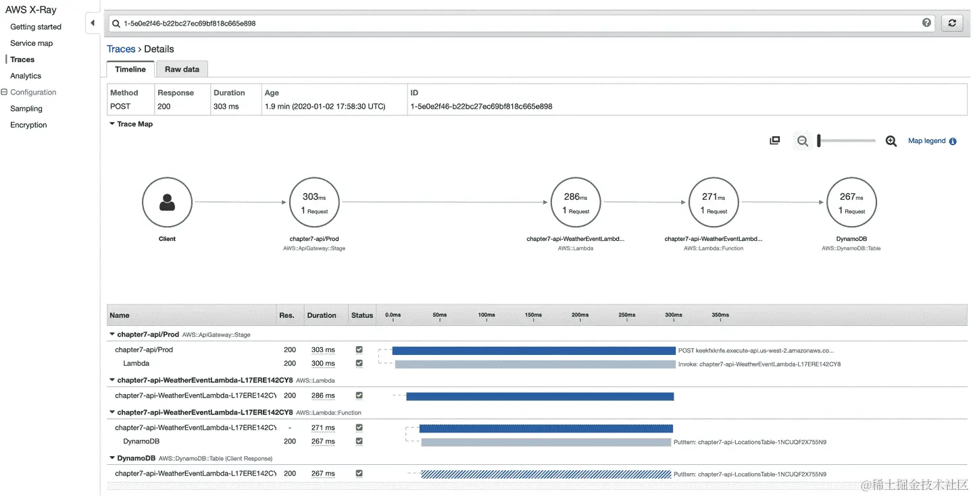The width and height of the screenshot is (973, 496).
Task: Click the 300 ms Lambda duration value
Action: click(x=323, y=363)
